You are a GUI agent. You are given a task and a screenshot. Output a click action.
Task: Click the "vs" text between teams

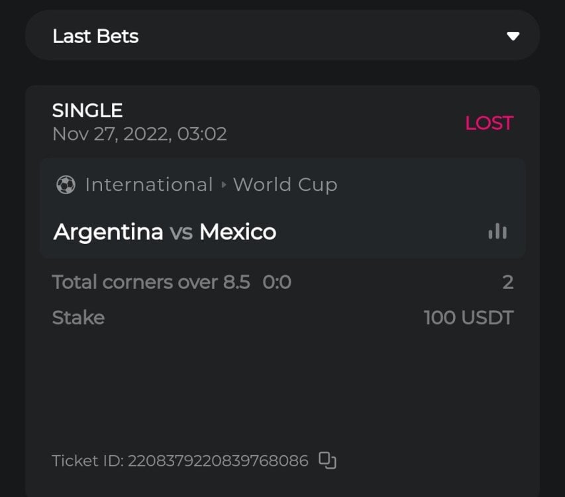pyautogui.click(x=181, y=232)
